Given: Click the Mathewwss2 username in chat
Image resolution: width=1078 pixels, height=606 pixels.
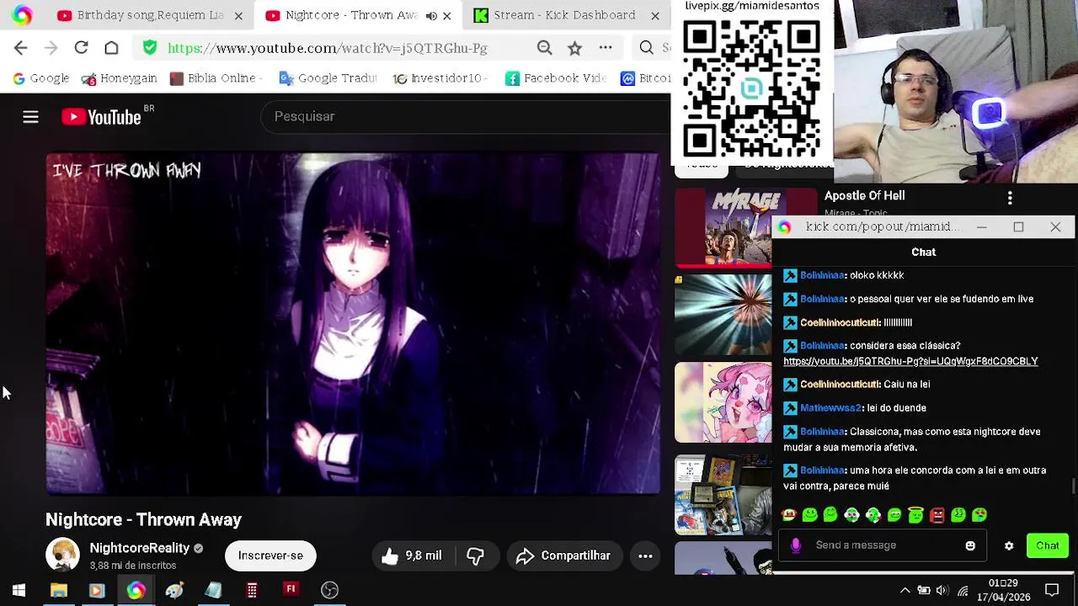Looking at the screenshot, I should (x=830, y=408).
